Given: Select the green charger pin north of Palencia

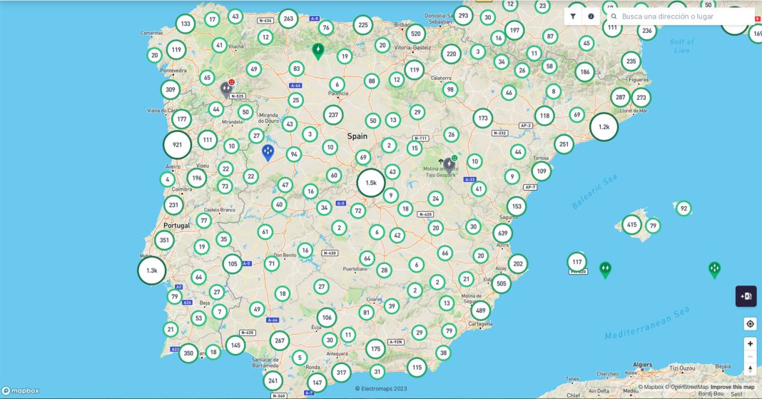Looking at the screenshot, I should [318, 51].
